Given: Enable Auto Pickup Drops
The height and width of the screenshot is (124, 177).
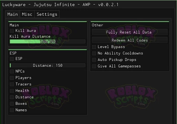Looking at the screenshot, I should tap(94, 60).
